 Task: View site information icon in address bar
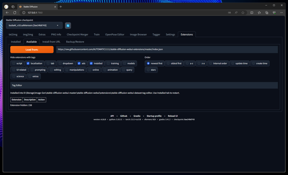24,12
